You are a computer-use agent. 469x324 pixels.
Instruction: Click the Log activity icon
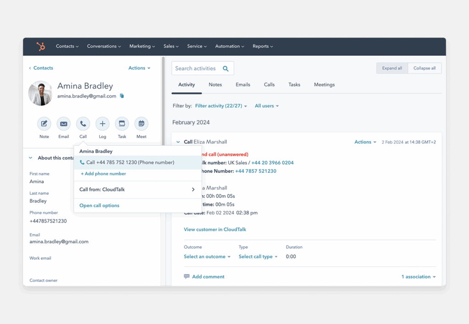(102, 123)
